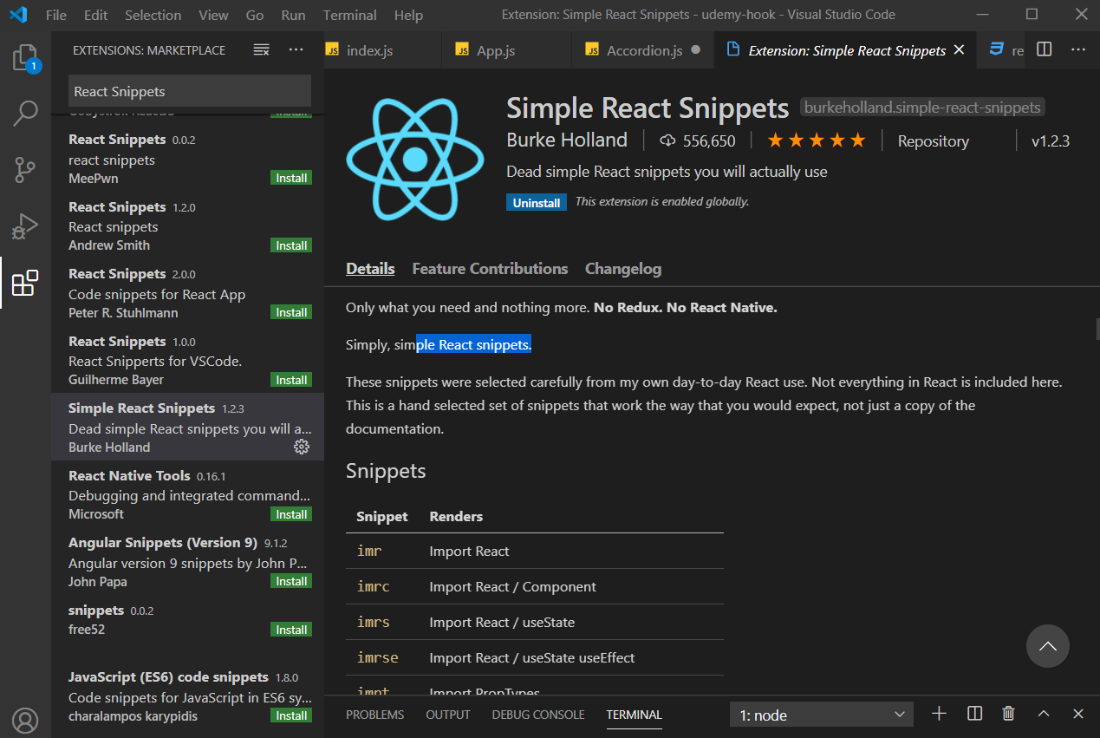Click the VS Code logo icon
This screenshot has width=1100, height=738.
pos(19,15)
